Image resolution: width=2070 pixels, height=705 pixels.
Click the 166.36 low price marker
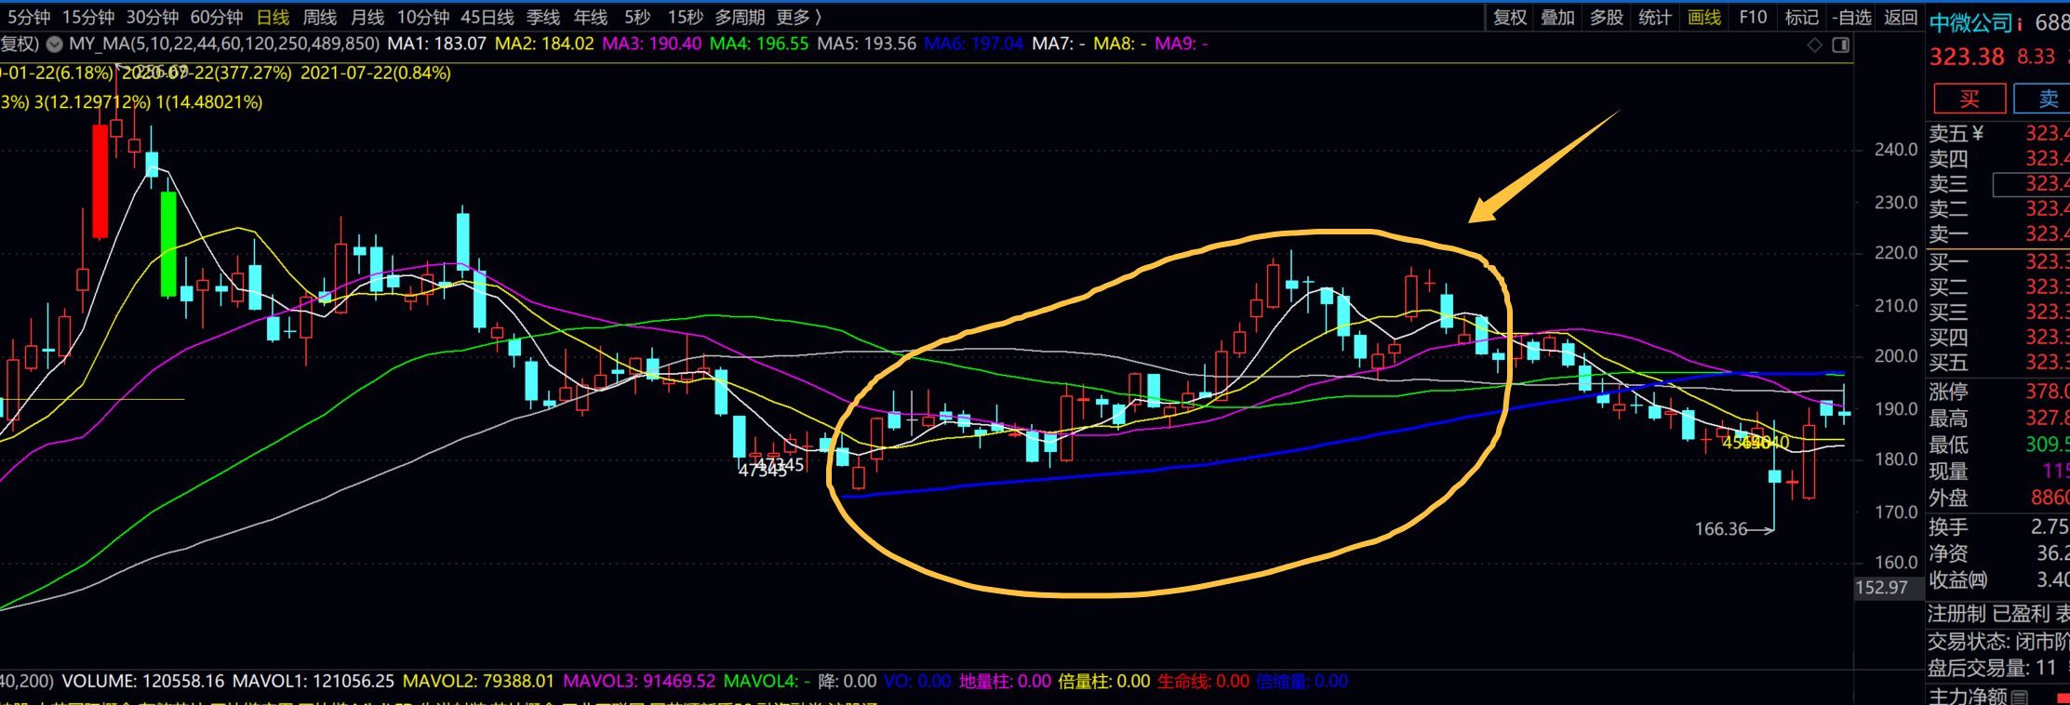[x=1721, y=529]
